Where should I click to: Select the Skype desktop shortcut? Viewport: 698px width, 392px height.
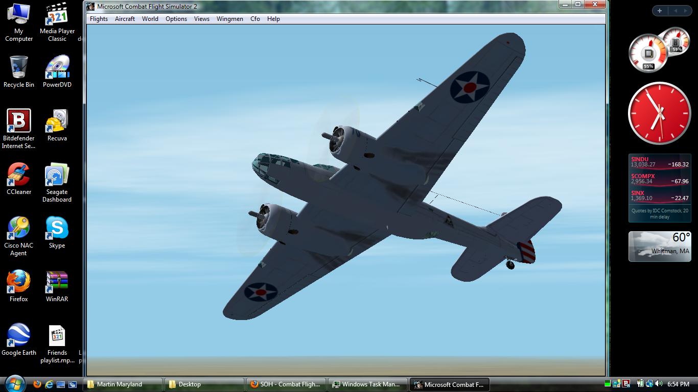click(x=57, y=232)
